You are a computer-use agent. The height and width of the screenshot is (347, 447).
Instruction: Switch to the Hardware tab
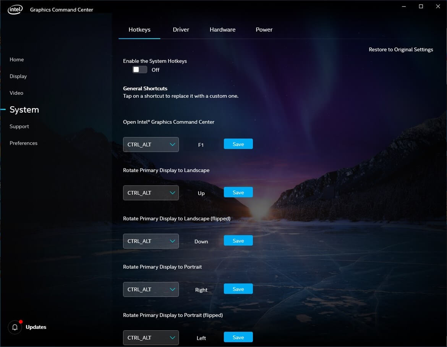222,30
